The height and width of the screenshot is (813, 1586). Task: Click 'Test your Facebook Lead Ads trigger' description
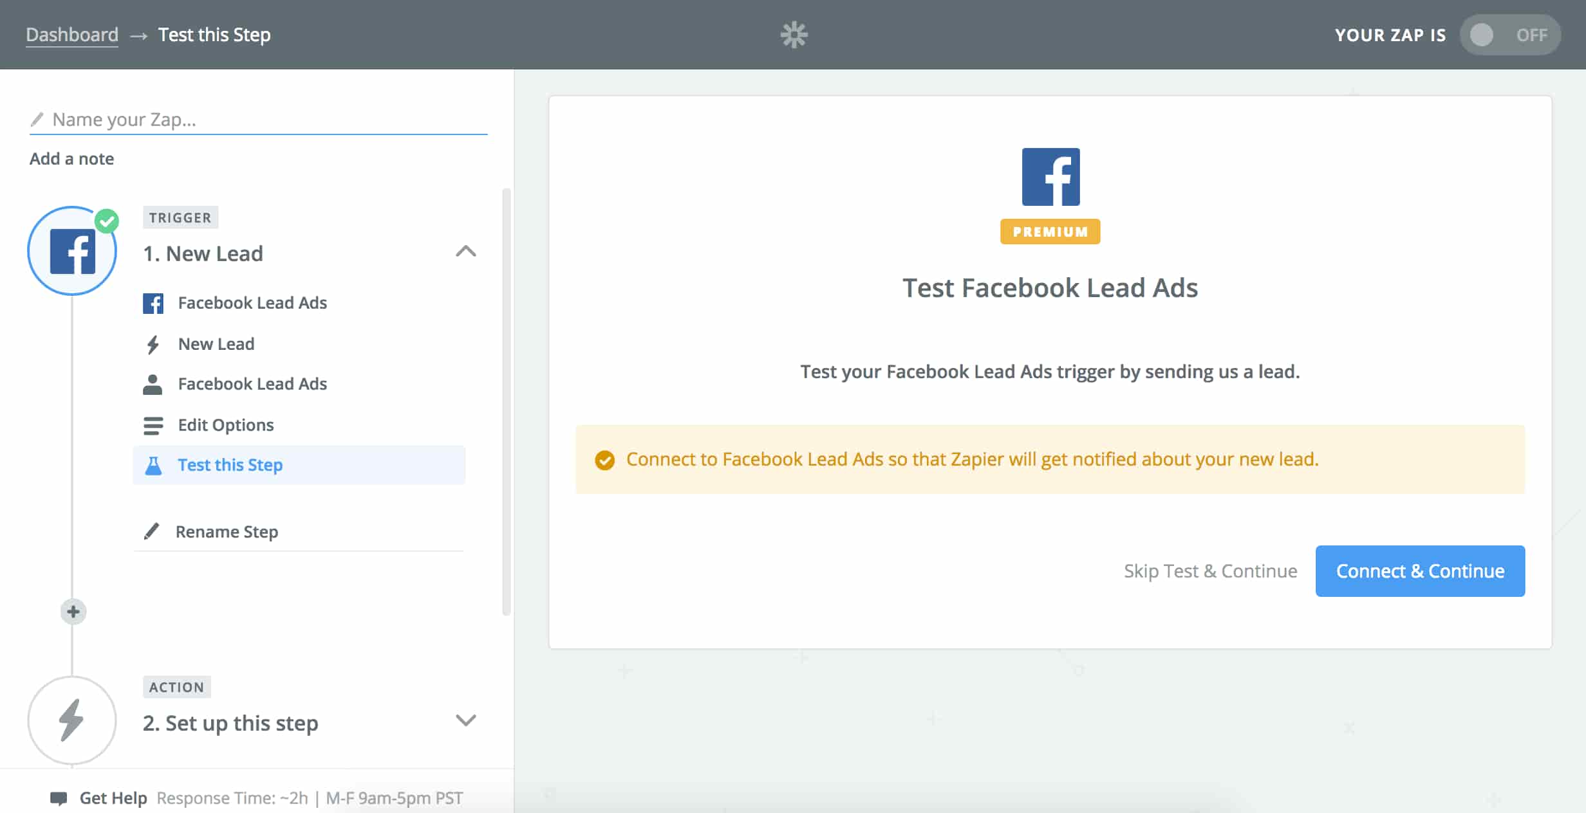coord(1050,372)
